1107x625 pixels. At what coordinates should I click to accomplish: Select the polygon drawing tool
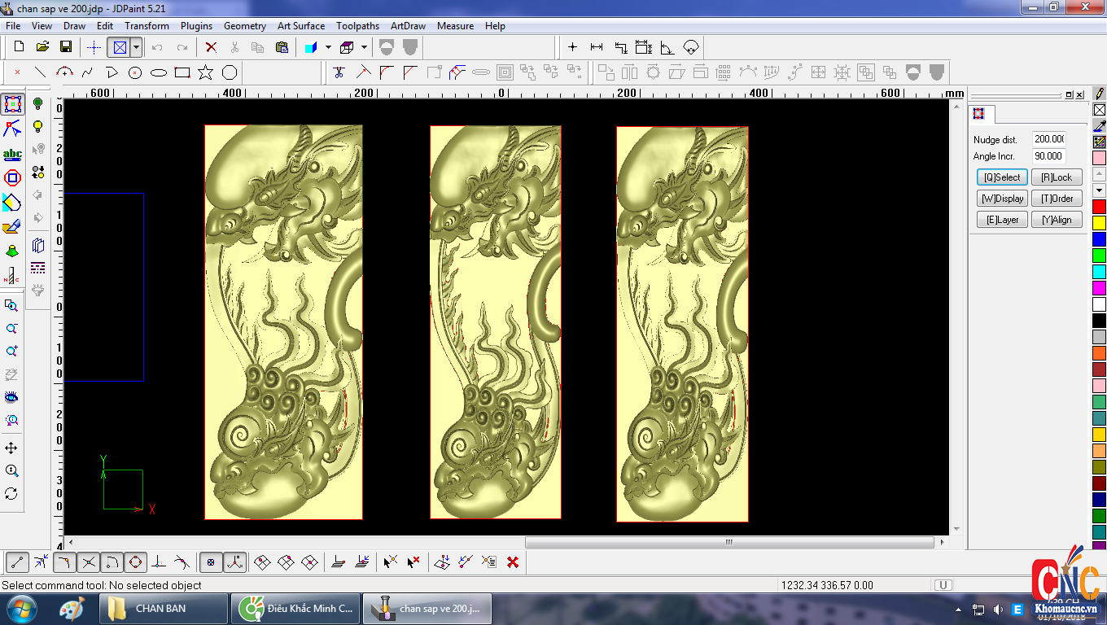click(x=230, y=72)
